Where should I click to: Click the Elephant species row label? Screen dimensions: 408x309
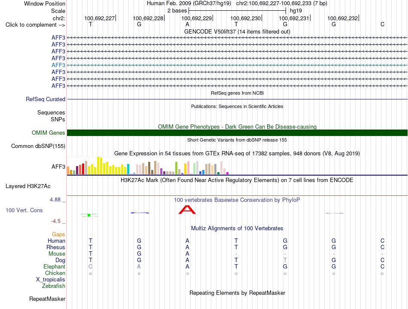(54, 266)
